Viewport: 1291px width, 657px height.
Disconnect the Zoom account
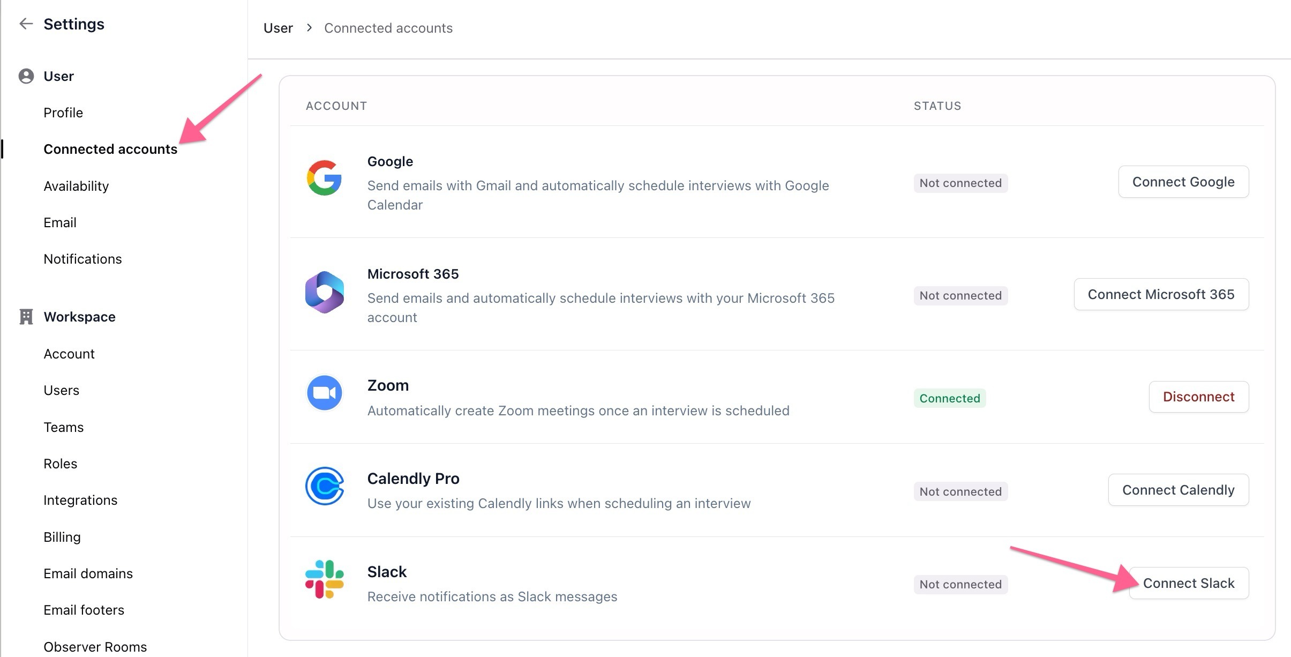1198,397
